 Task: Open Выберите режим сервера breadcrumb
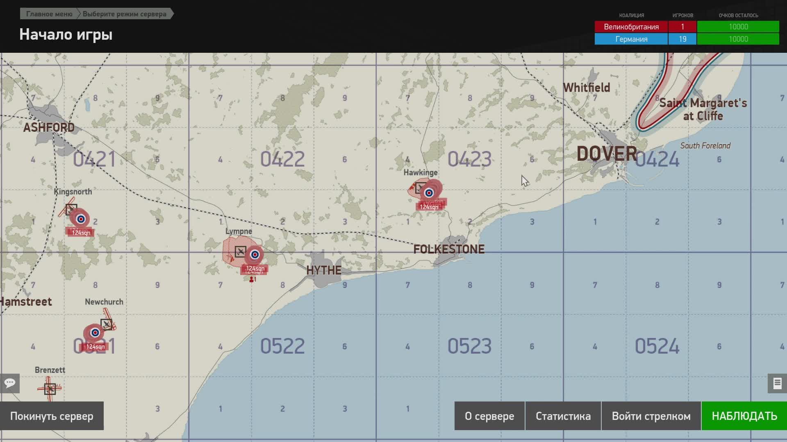[x=124, y=14]
